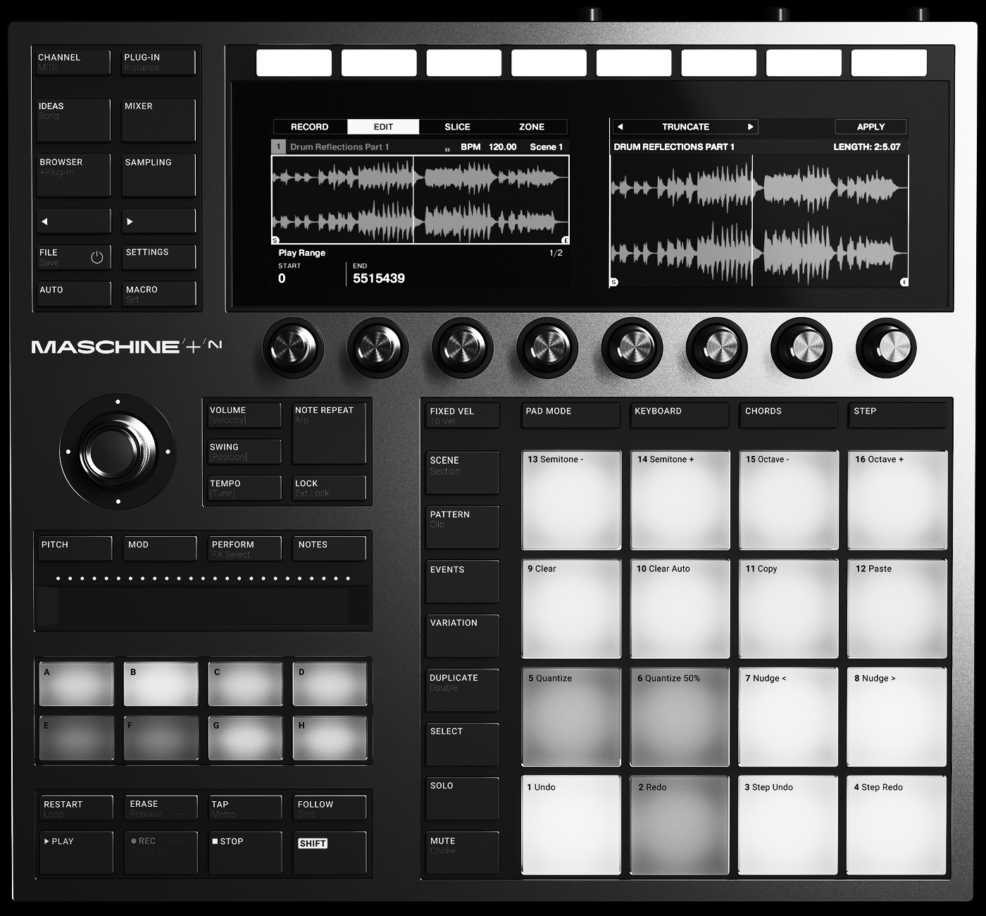Tap pad 2 Redo

click(680, 825)
